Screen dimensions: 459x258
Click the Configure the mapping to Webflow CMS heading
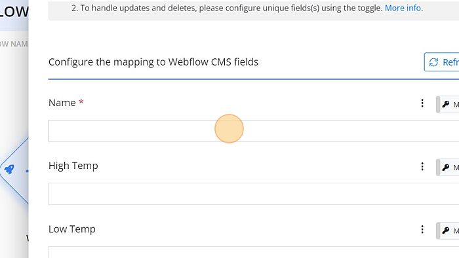pyautogui.click(x=153, y=62)
